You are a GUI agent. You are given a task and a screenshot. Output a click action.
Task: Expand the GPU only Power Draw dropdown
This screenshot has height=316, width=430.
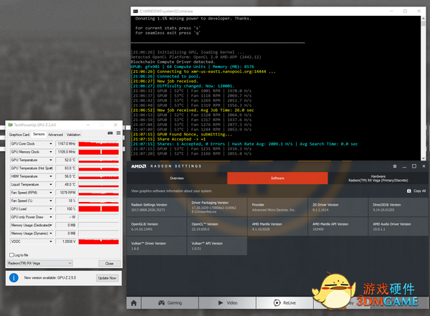click(x=51, y=217)
